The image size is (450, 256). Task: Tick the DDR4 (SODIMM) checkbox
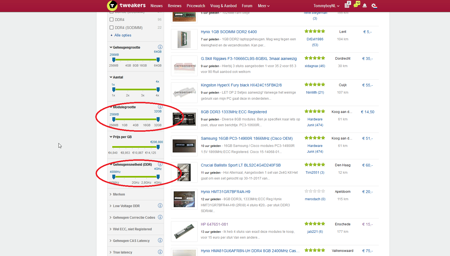point(112,28)
